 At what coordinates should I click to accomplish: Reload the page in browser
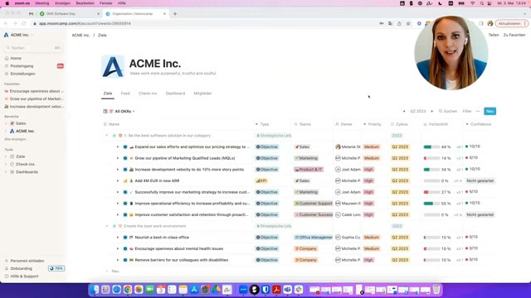(24, 24)
